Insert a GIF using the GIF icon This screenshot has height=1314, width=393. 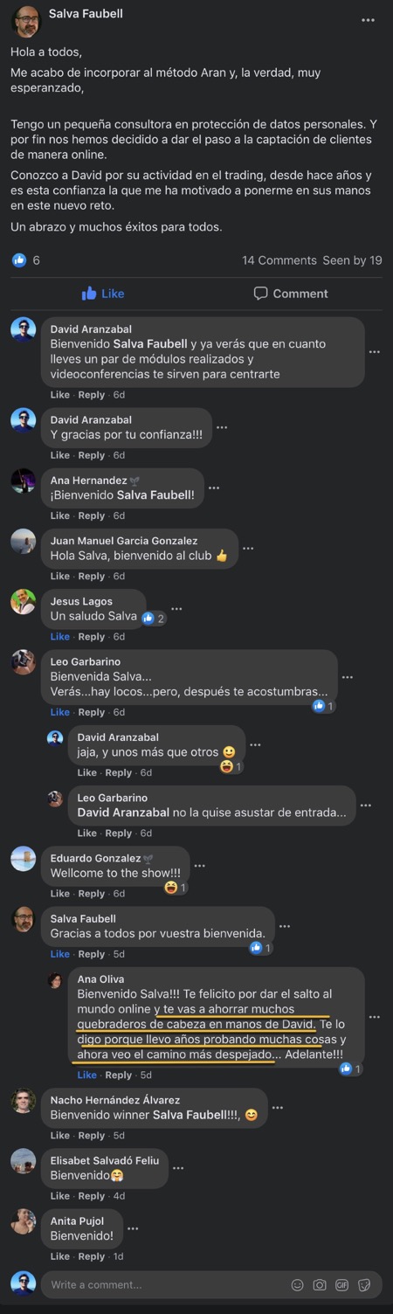341,1285
